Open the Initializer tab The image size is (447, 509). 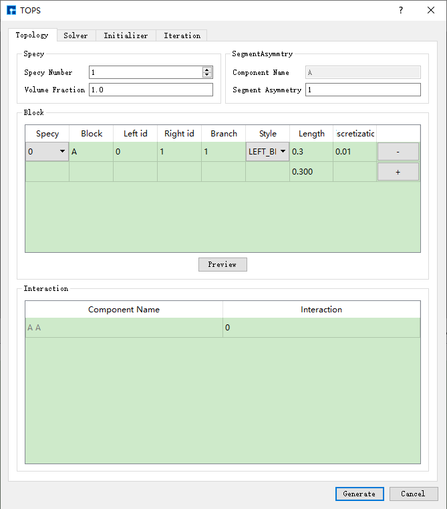tap(126, 35)
